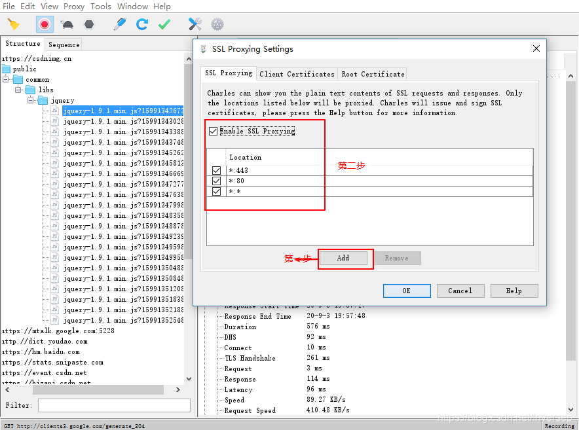Click the Add button

coord(343,258)
